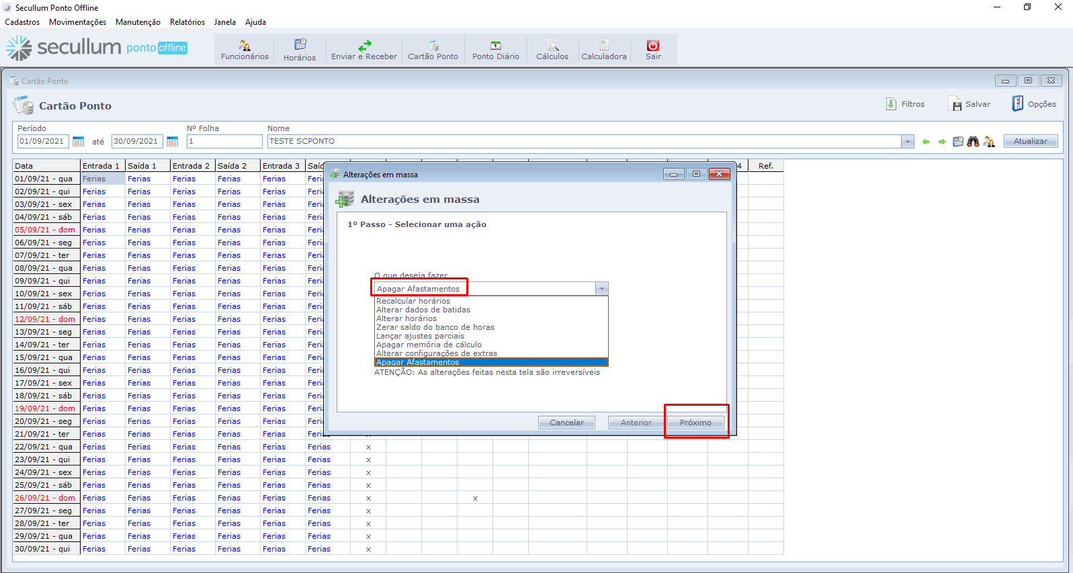The image size is (1073, 573).
Task: Open the Opções checklist icon
Action: click(x=1018, y=104)
